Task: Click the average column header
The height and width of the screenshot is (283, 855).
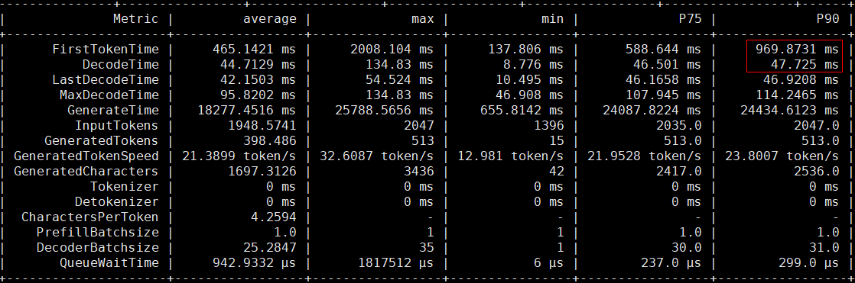Action: [269, 19]
